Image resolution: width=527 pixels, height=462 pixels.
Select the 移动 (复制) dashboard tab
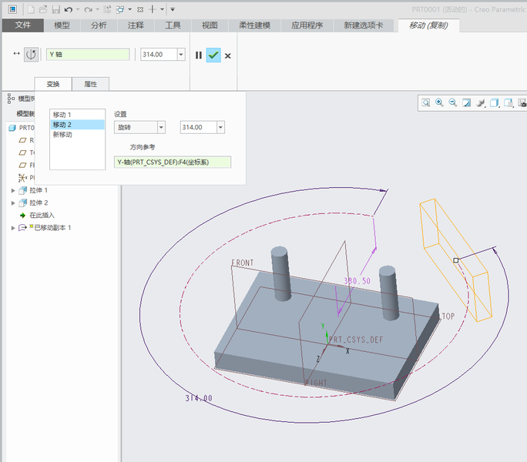coord(428,25)
